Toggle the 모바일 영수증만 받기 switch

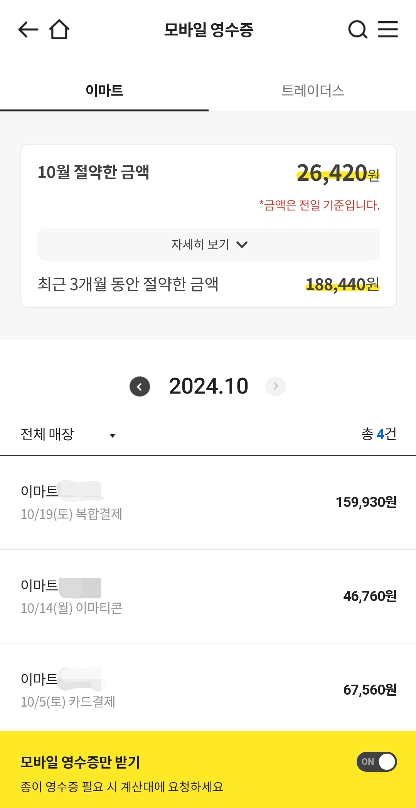[x=377, y=762]
